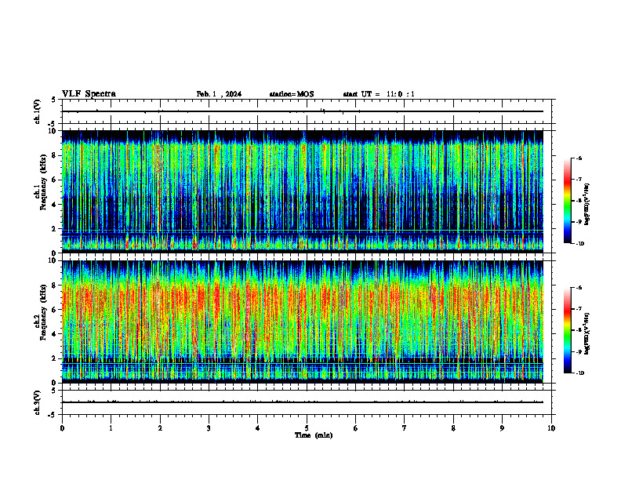
Task: Click the ch.3 voltage waveform trace
Action: point(303,402)
